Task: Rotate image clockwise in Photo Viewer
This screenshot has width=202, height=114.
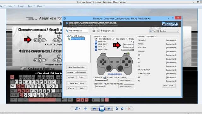Action: click(x=122, y=109)
